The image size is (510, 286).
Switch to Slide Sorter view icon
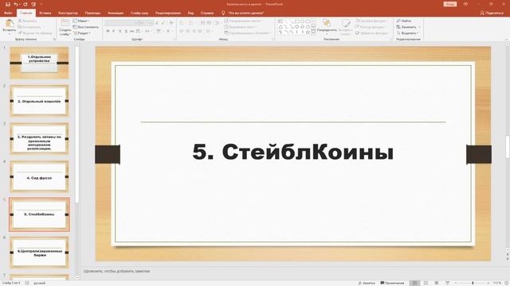point(426,283)
